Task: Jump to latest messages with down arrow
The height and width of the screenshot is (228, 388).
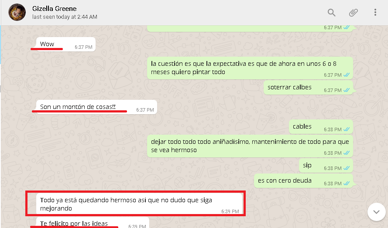Action: pos(376,212)
